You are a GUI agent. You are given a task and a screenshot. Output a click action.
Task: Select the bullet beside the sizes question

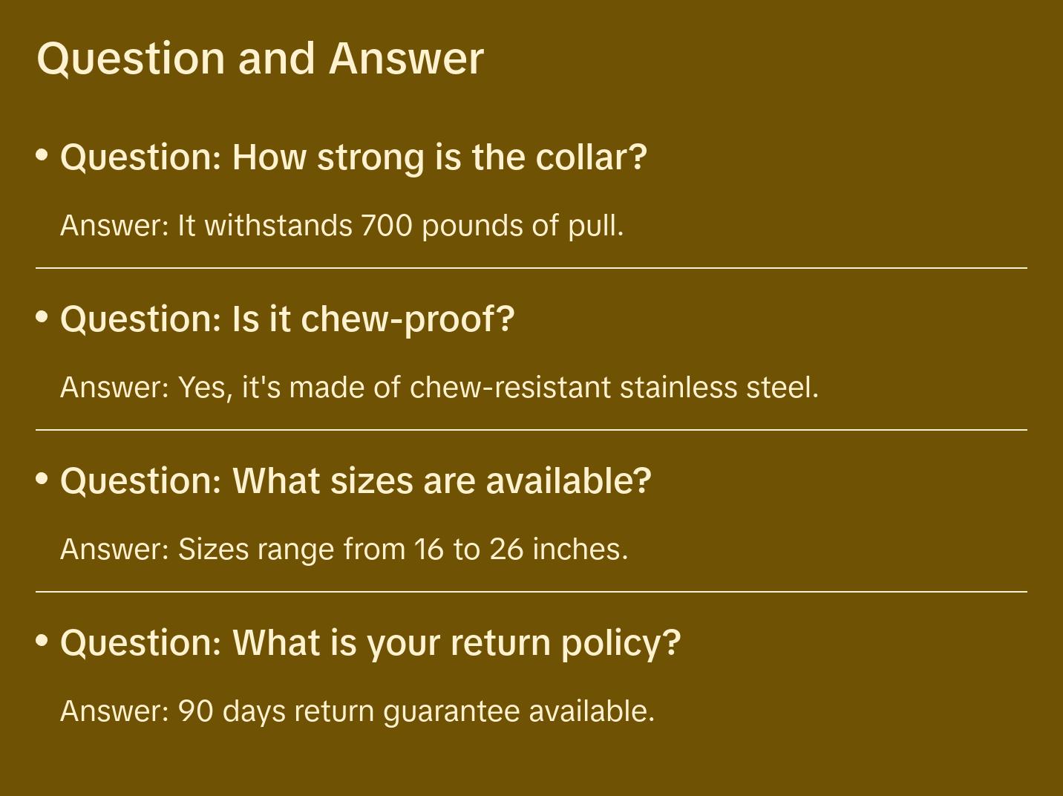click(x=42, y=479)
